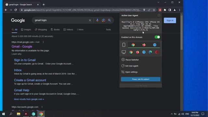Viewport: 208px width, 117px height.
Task: Open search Tools
Action: pyautogui.click(x=108, y=30)
